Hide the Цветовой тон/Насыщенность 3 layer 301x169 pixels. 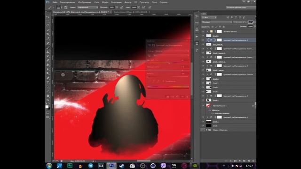[x=203, y=66]
